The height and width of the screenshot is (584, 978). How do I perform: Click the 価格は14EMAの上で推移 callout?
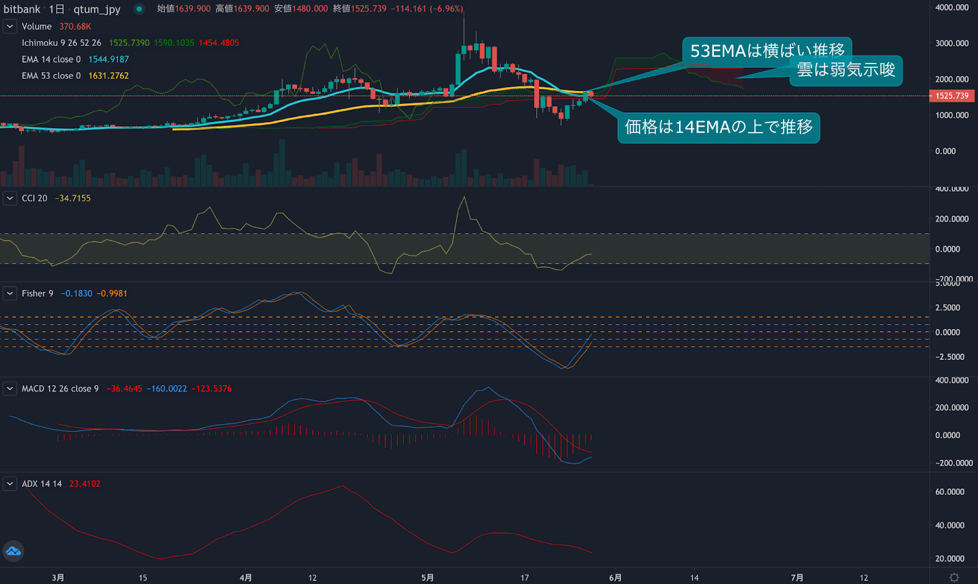click(x=718, y=128)
